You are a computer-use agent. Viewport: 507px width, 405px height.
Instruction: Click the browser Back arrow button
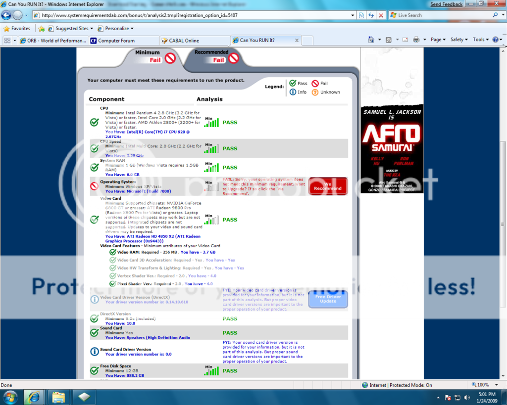click(x=6, y=15)
